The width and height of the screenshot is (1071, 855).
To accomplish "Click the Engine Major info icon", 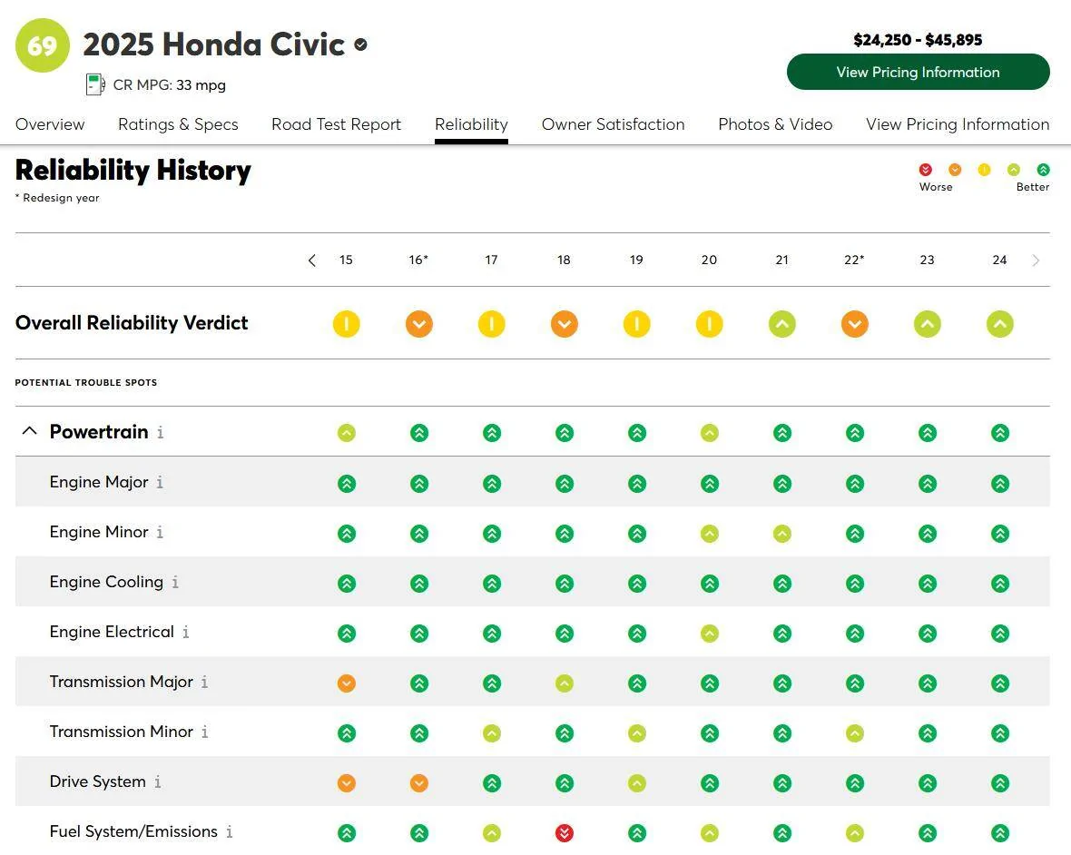I will coord(160,482).
